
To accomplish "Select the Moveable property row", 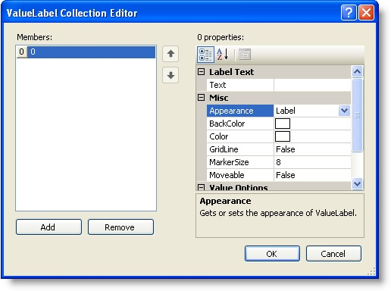I will pyautogui.click(x=279, y=175).
